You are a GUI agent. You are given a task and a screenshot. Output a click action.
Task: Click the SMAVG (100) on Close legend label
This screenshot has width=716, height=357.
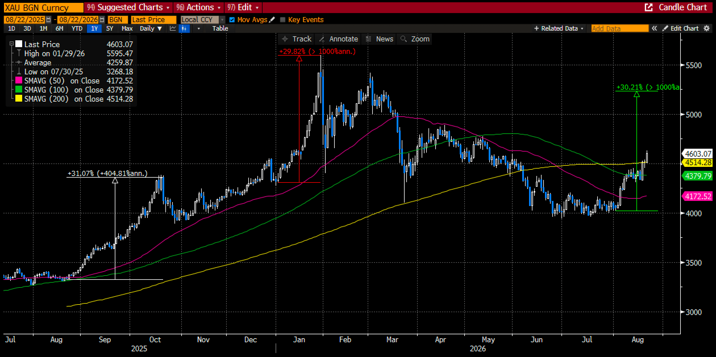[64, 90]
